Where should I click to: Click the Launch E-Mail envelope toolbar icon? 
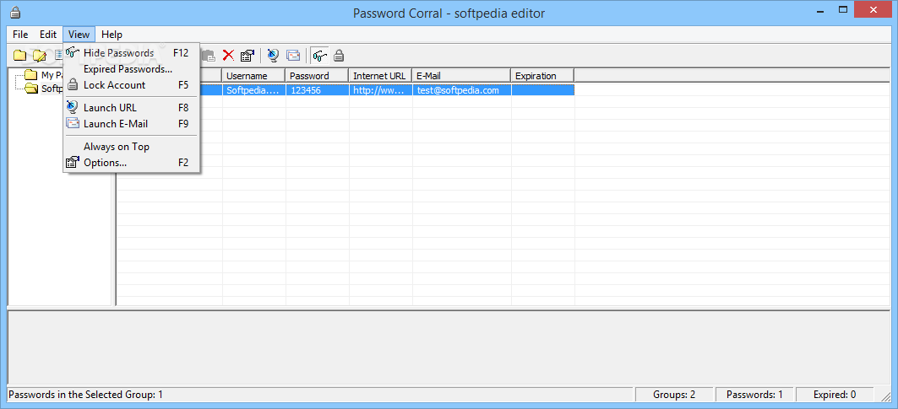pos(293,56)
